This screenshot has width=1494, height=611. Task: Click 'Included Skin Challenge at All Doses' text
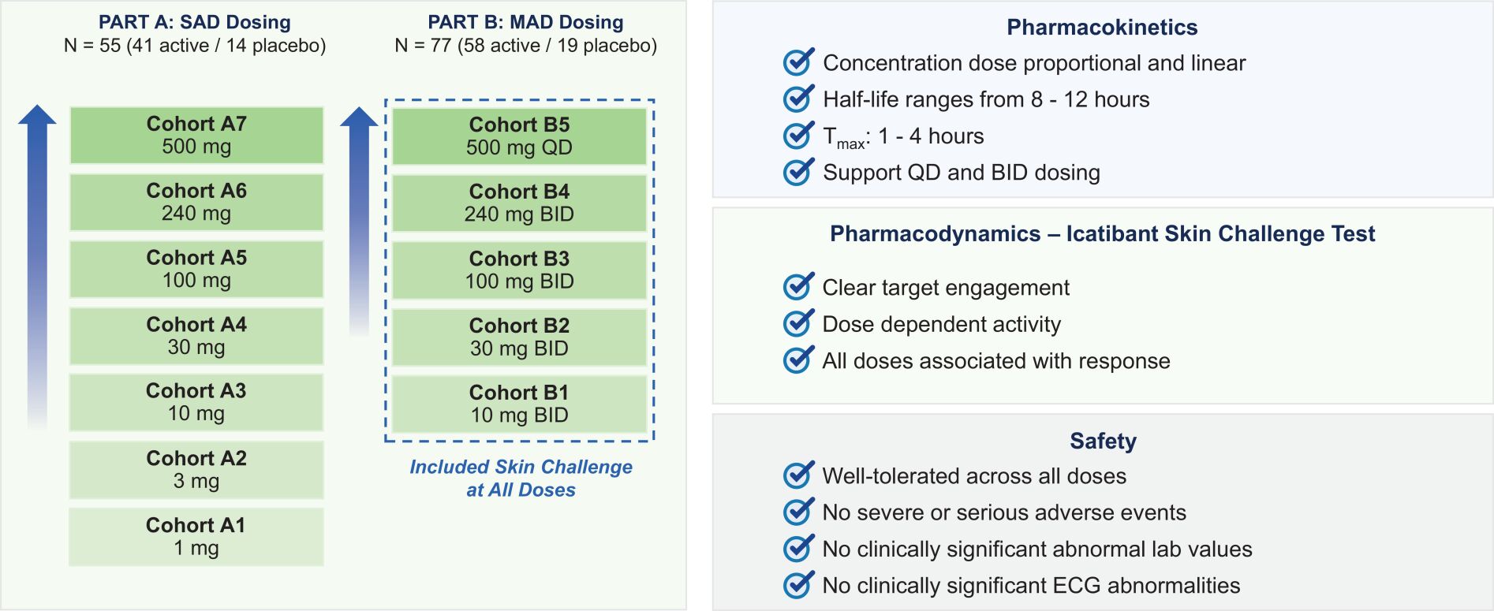pos(521,479)
